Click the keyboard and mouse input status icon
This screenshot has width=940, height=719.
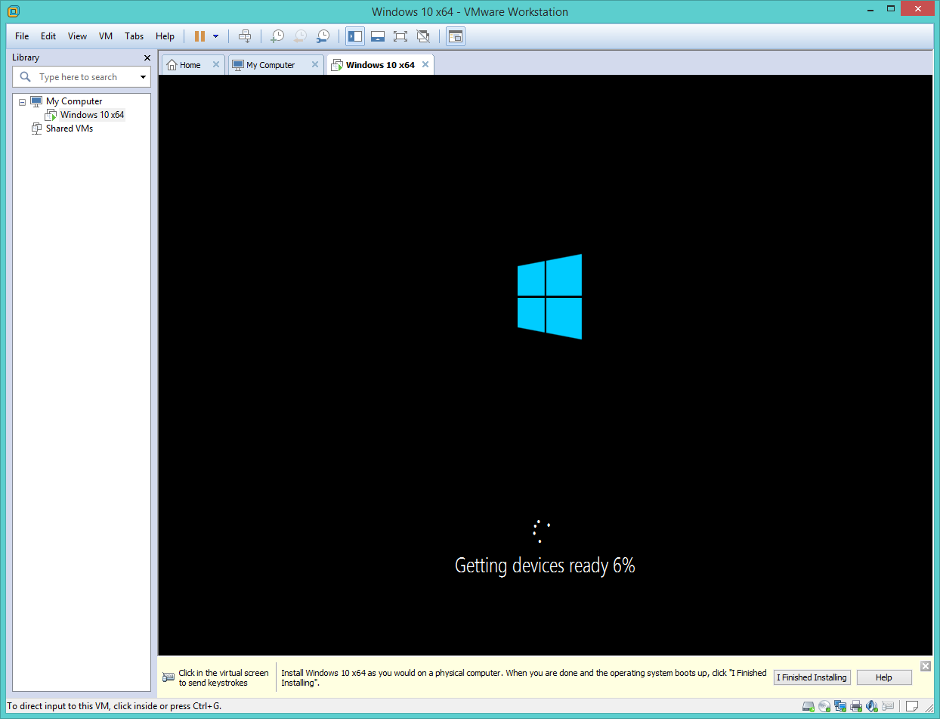tap(888, 707)
